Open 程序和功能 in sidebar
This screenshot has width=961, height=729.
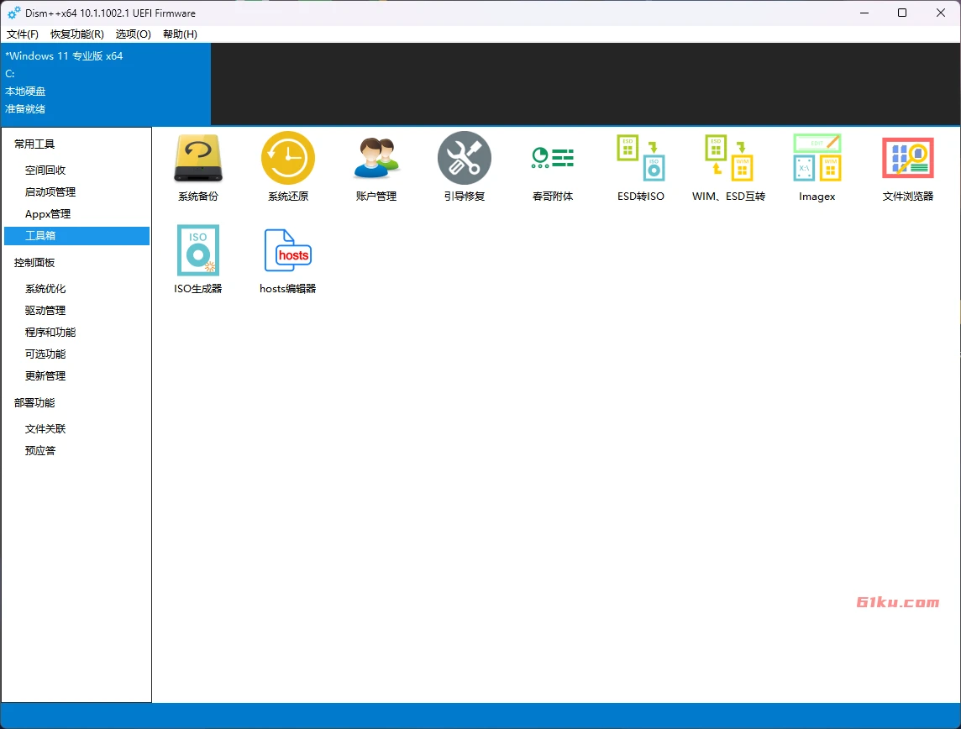[50, 333]
